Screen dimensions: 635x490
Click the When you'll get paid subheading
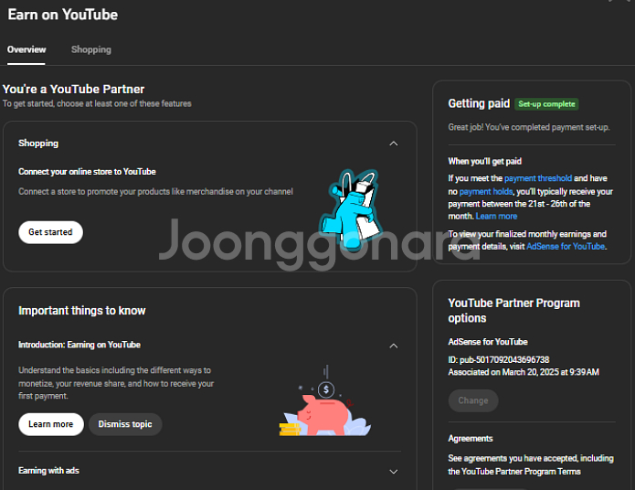click(x=485, y=161)
